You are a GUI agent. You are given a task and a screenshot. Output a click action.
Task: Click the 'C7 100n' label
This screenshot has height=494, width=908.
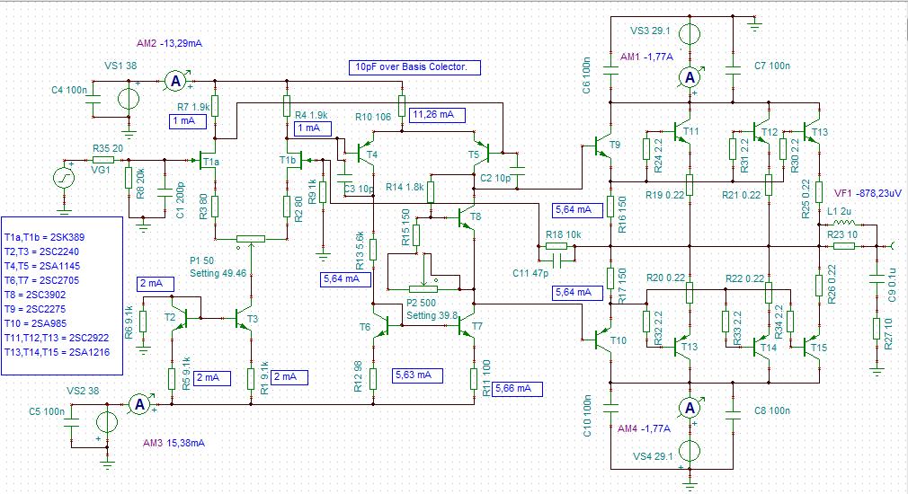(x=772, y=66)
